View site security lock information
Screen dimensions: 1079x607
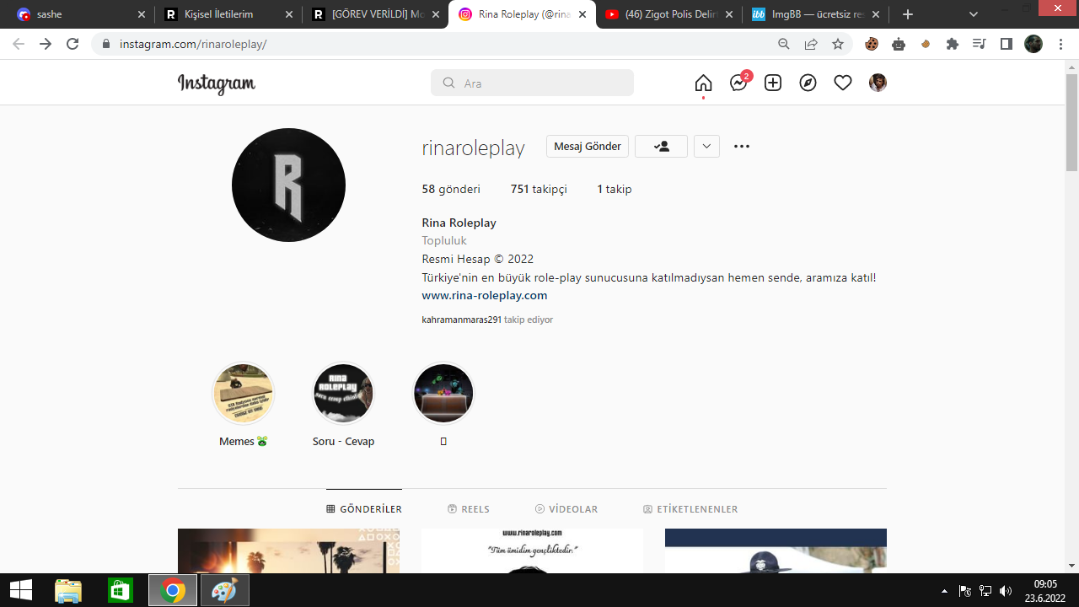pos(107,44)
